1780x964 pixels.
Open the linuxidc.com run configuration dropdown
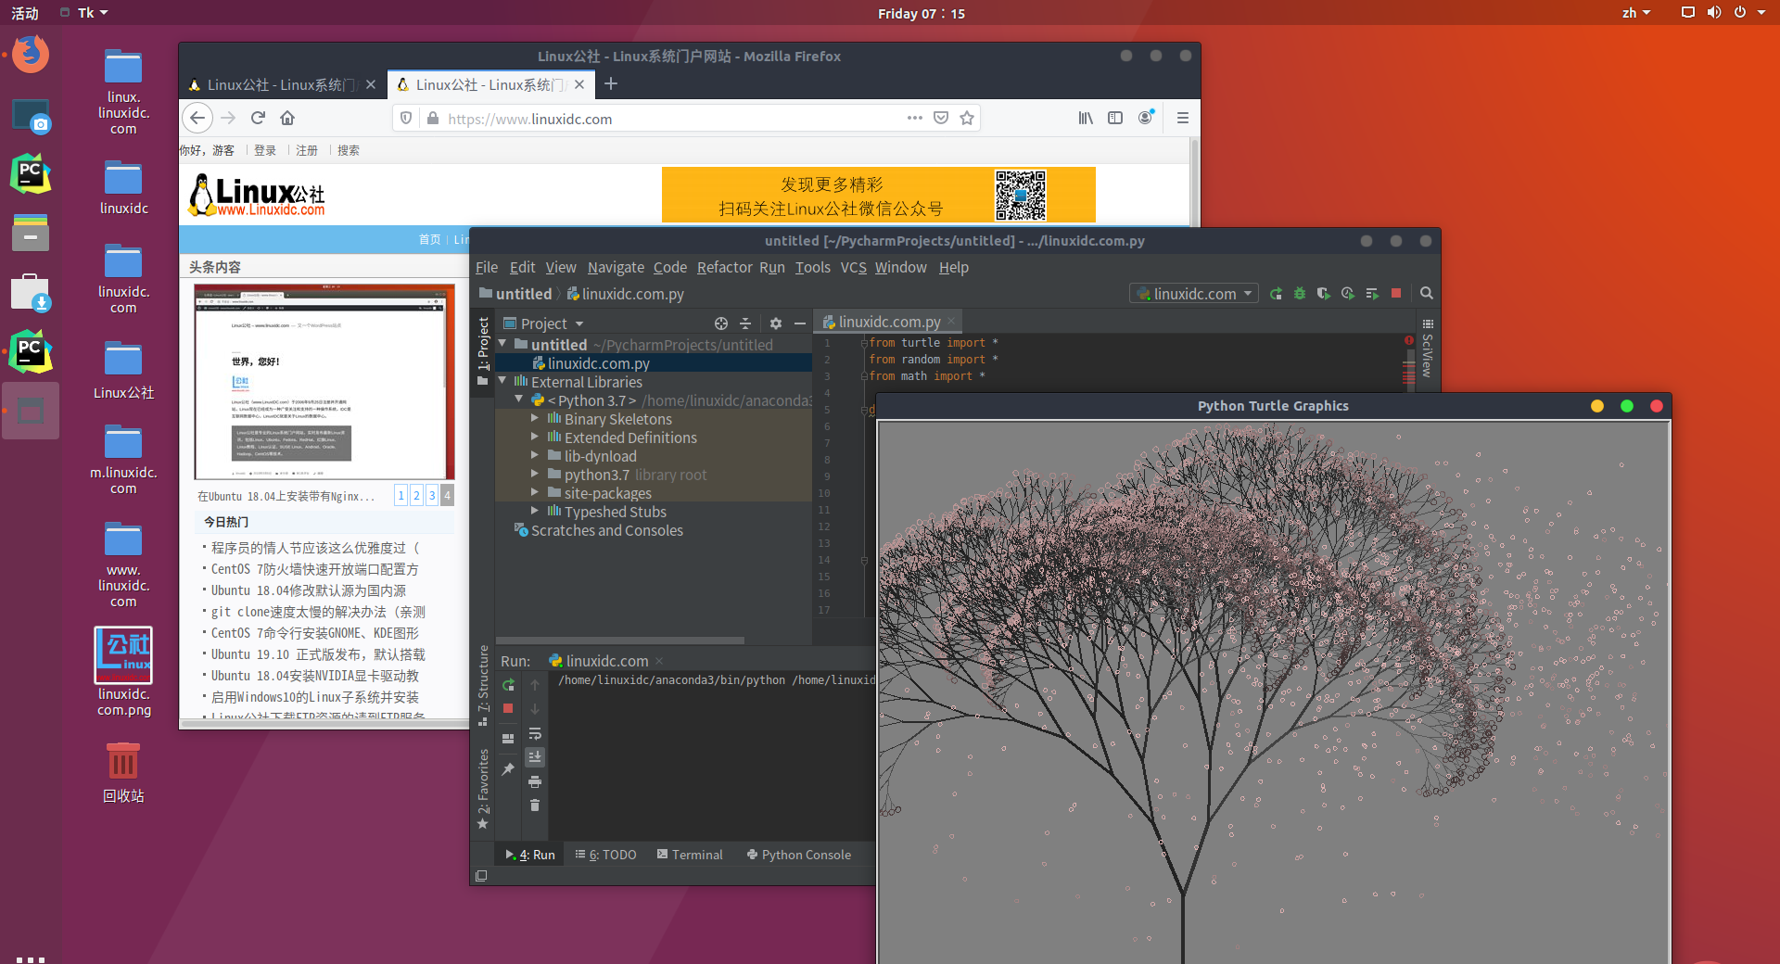point(1194,294)
